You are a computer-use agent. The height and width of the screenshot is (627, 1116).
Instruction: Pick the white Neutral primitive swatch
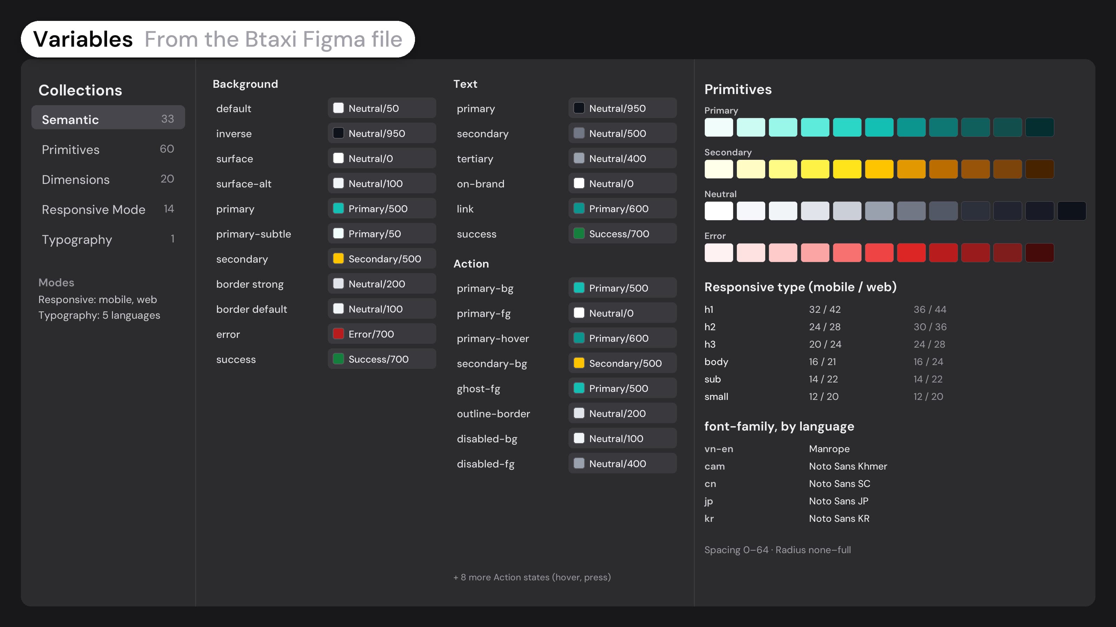point(719,211)
